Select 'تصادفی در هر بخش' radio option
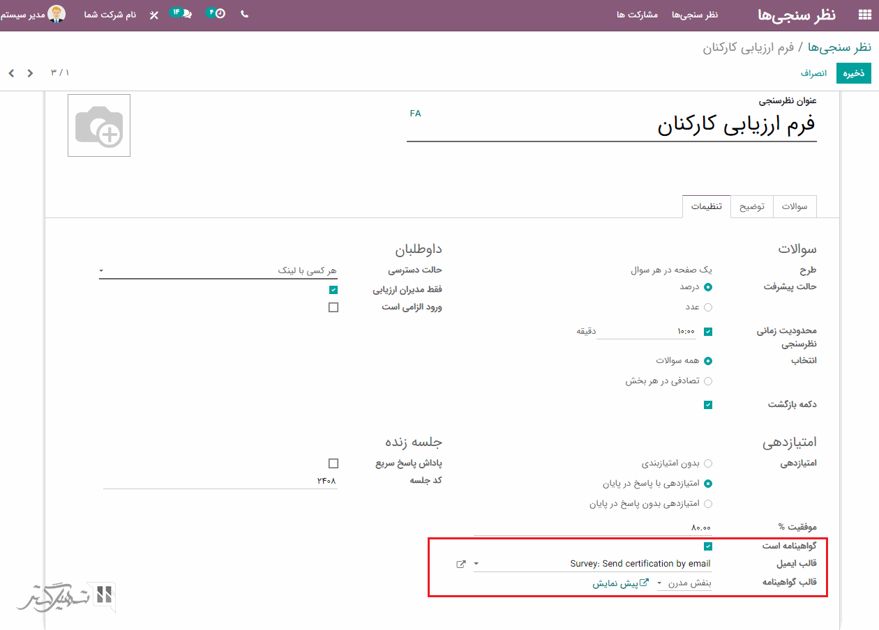Viewport: 879px width, 630px height. 708,381
